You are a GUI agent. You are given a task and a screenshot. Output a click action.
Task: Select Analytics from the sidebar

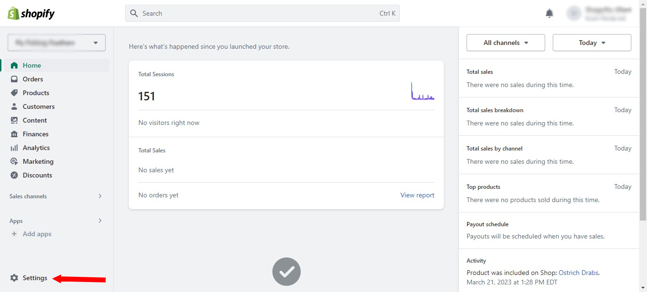[x=36, y=147]
